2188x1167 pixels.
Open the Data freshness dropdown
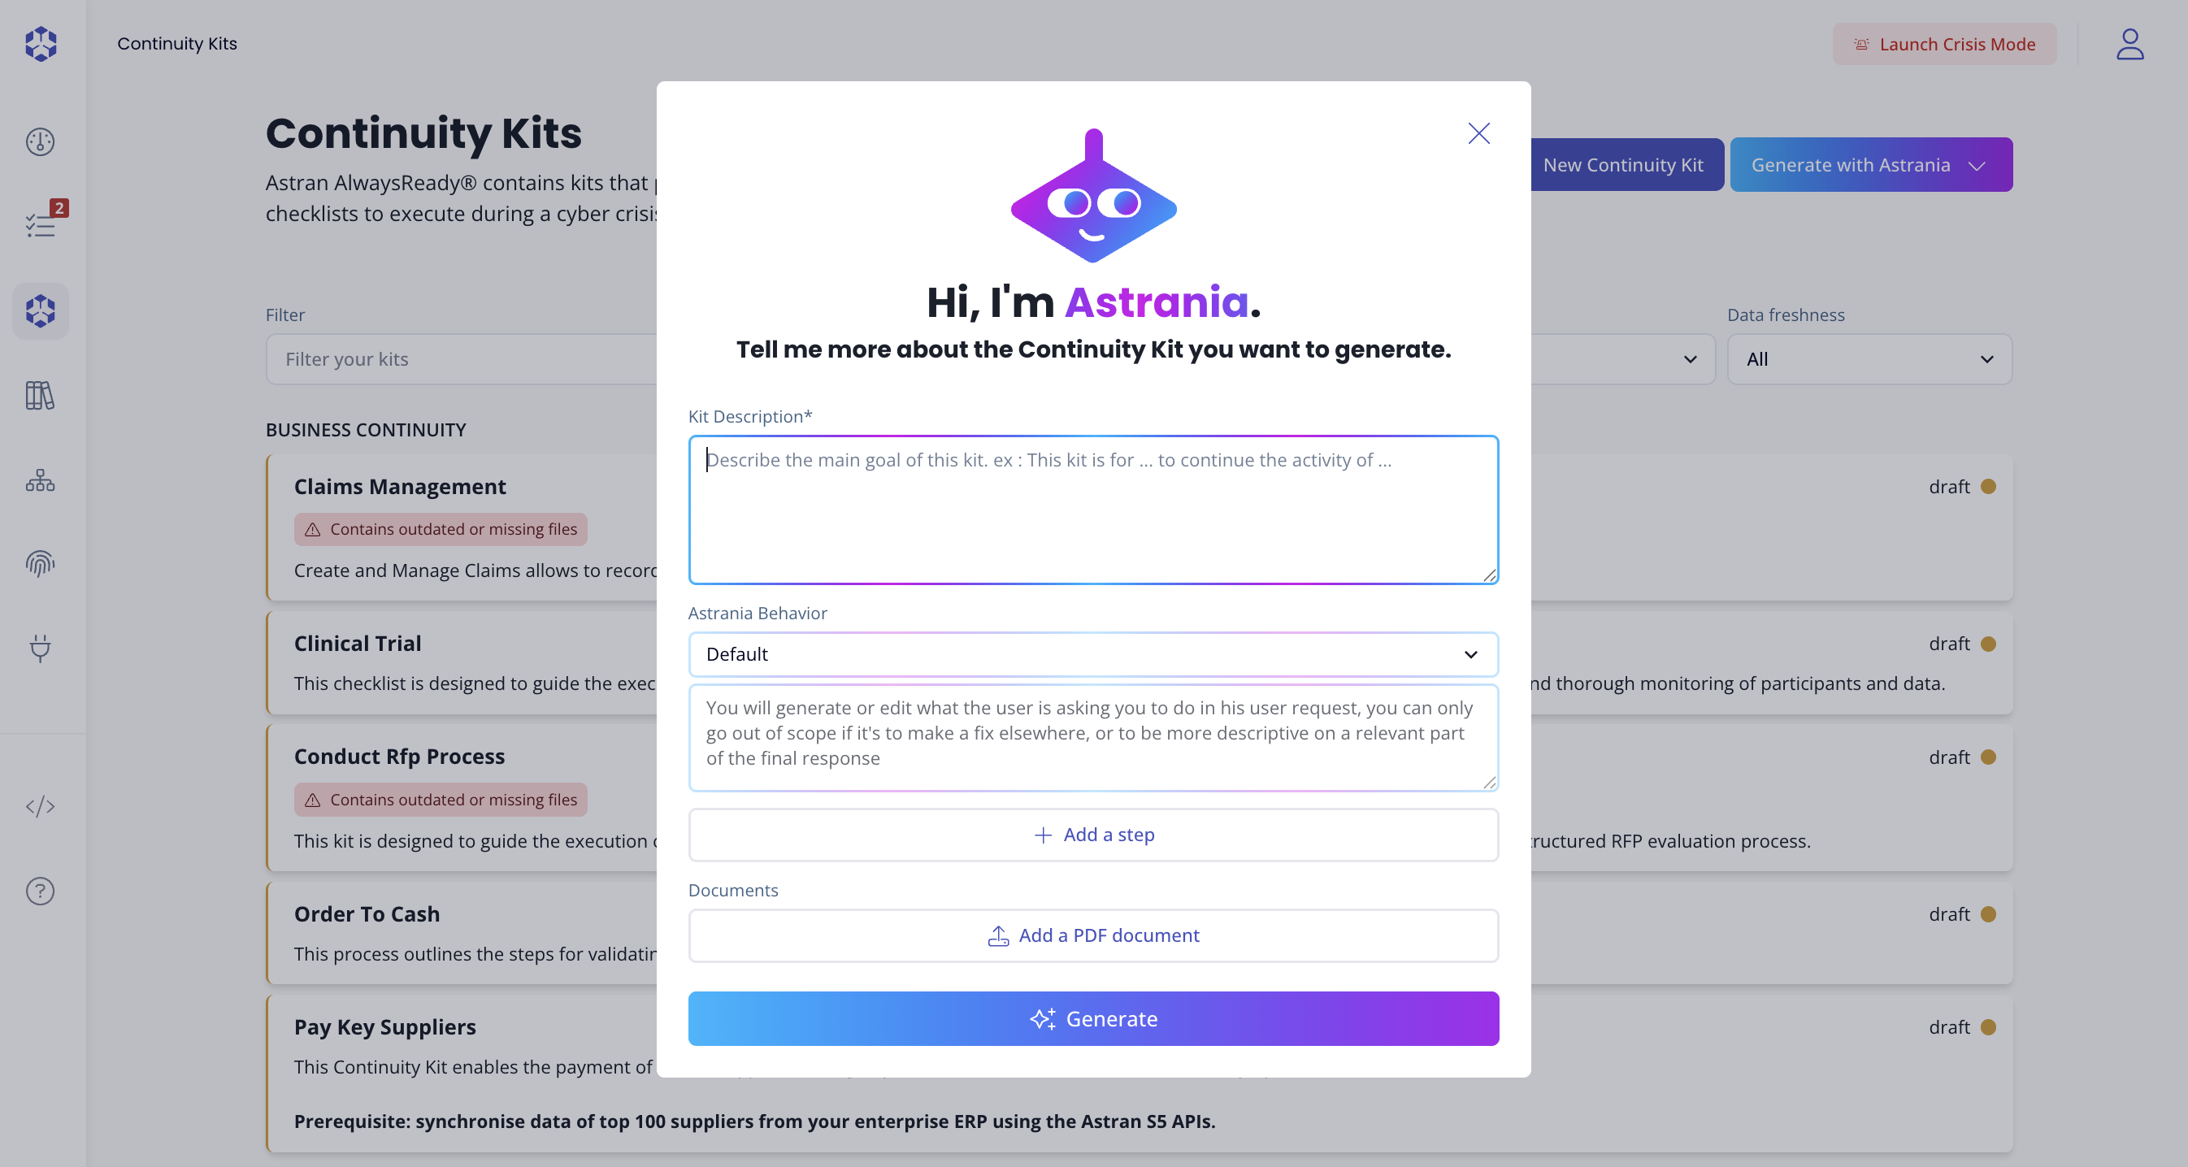coord(1869,359)
